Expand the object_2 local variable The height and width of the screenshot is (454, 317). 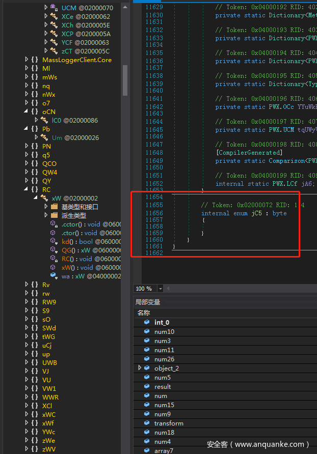click(x=140, y=368)
